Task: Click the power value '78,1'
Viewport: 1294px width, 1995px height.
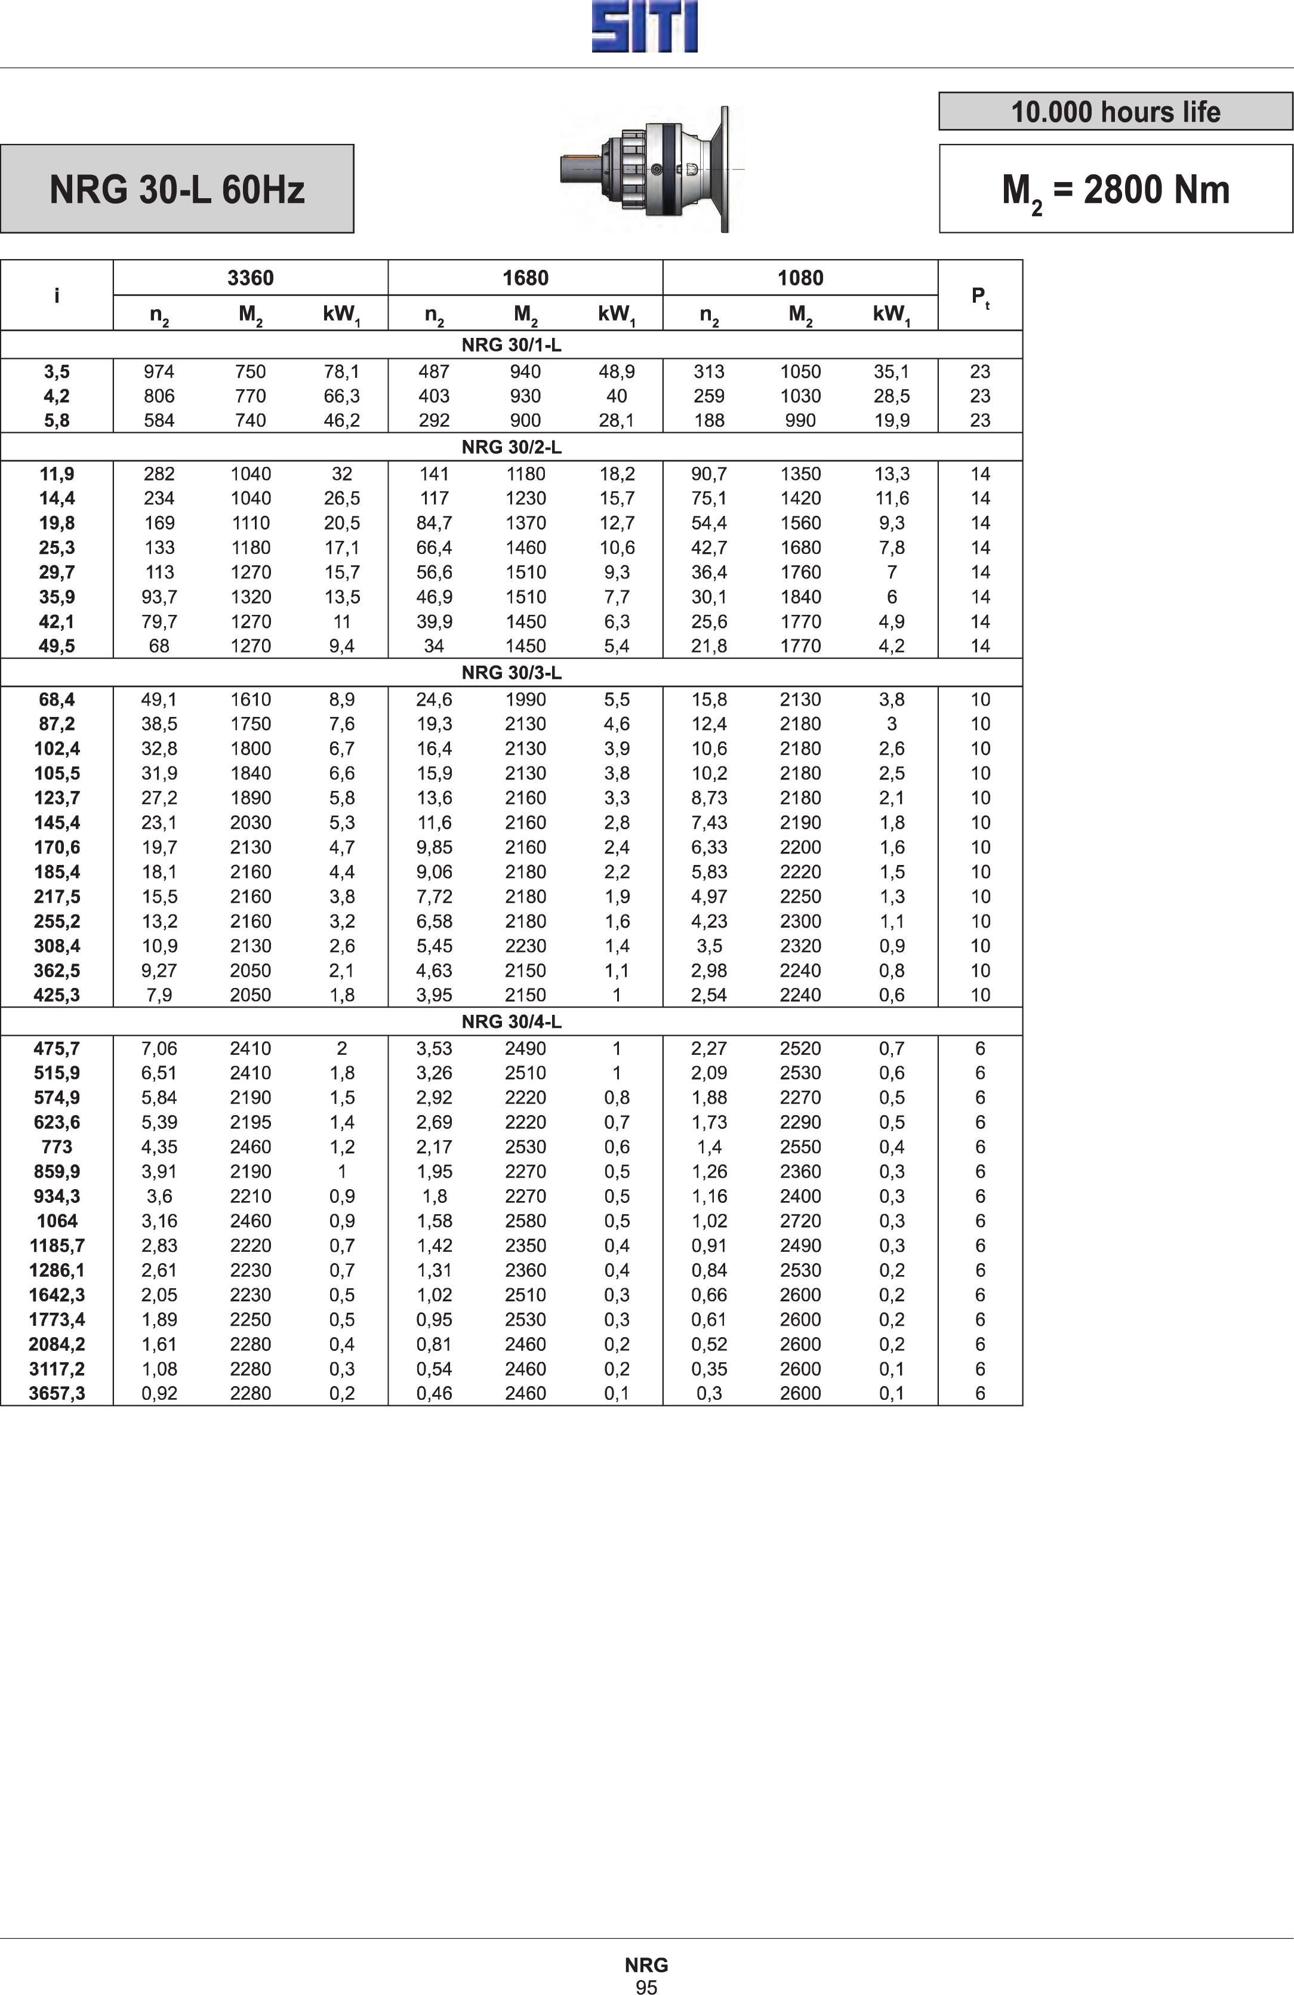Action: [x=342, y=372]
